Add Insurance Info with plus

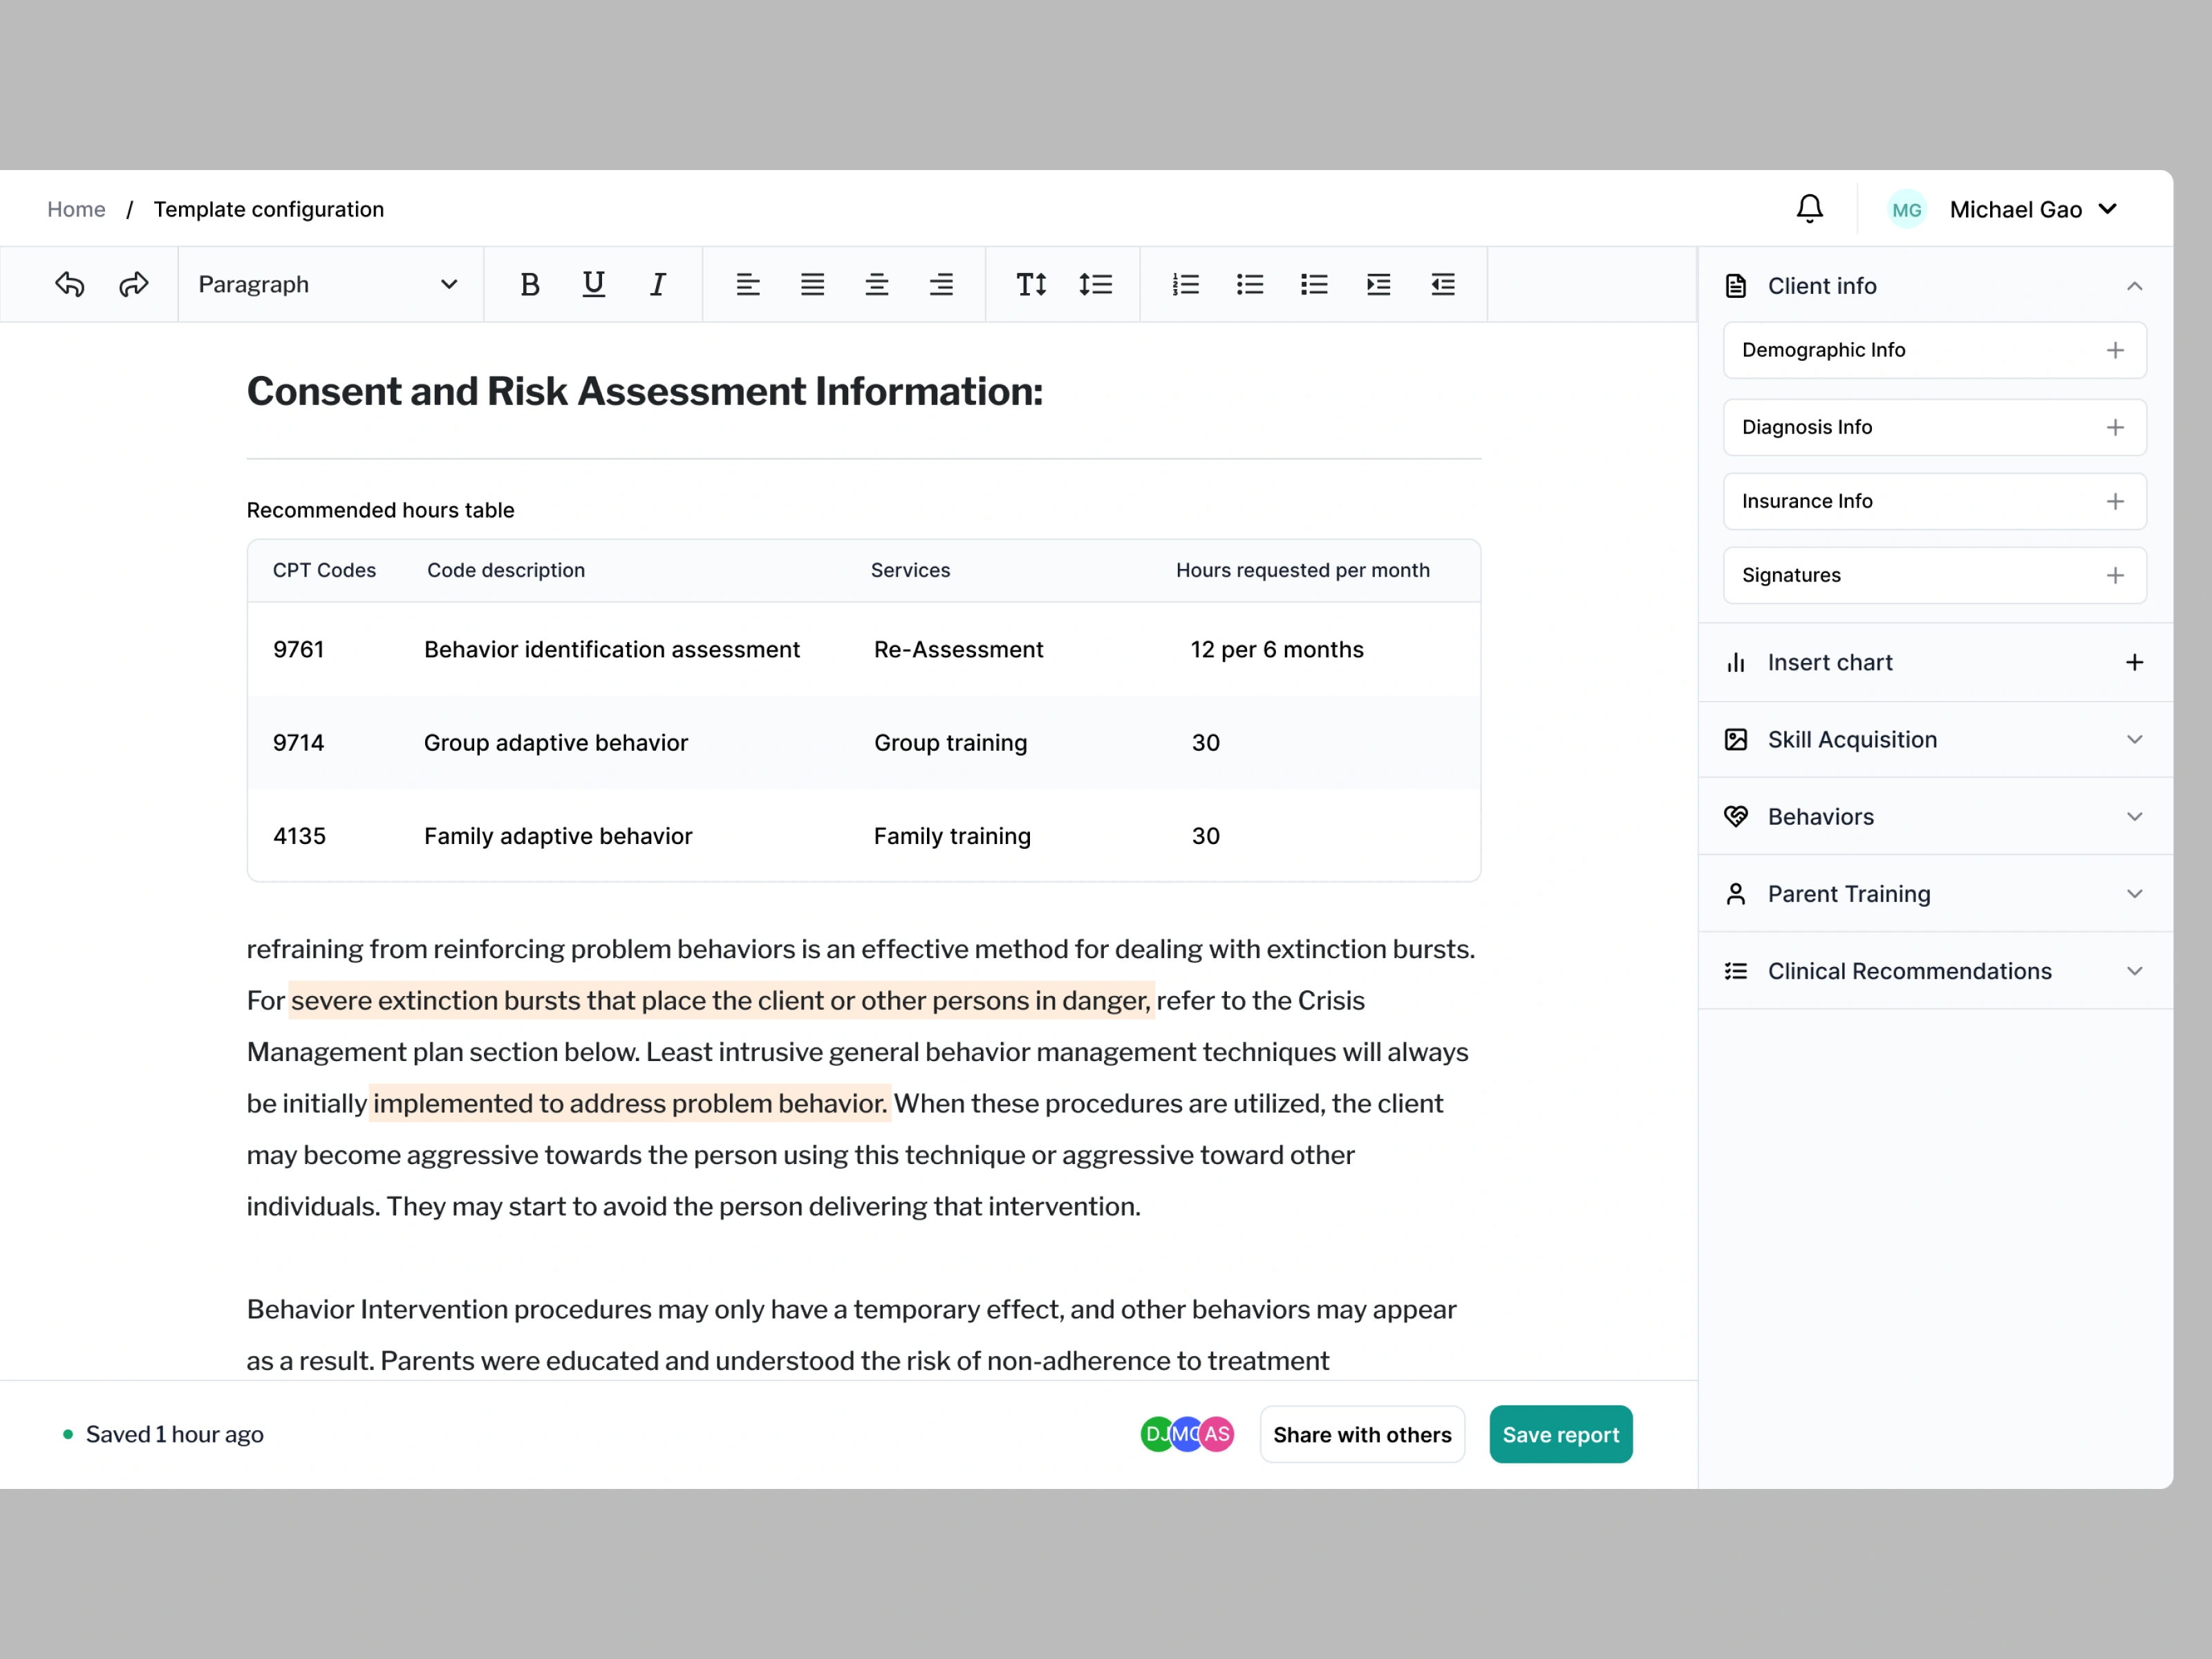pyautogui.click(x=2115, y=501)
